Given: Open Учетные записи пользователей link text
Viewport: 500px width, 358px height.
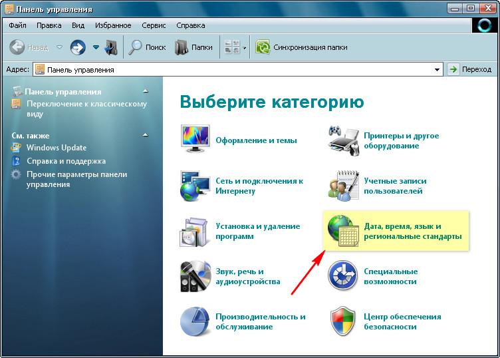Looking at the screenshot, I should click(395, 186).
